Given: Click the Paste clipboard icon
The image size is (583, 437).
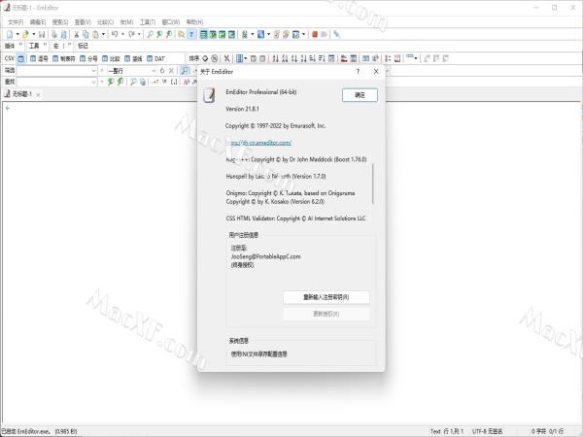Looking at the screenshot, I should pos(95,34).
